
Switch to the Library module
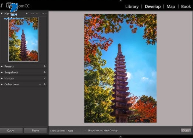coord(132,7)
